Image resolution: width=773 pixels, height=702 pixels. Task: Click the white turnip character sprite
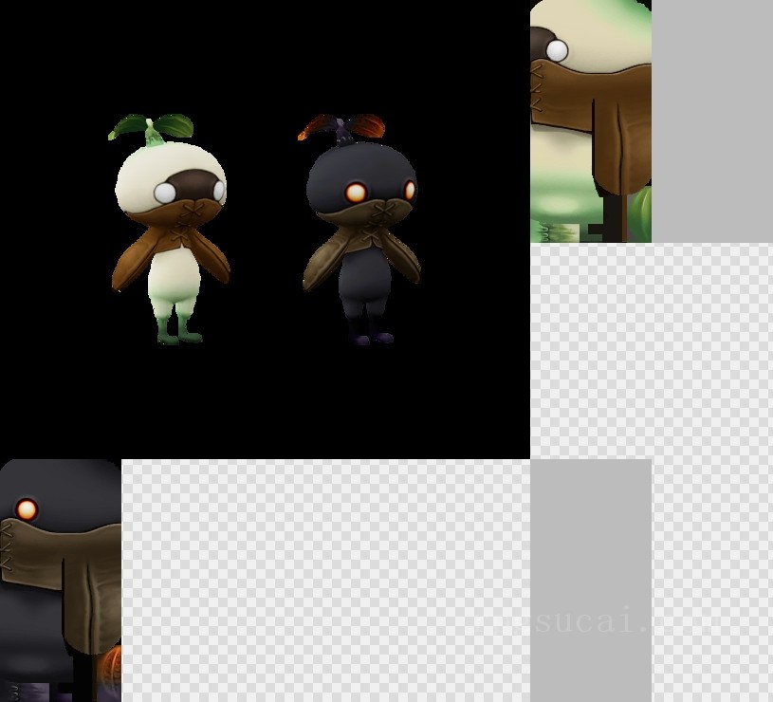click(171, 228)
